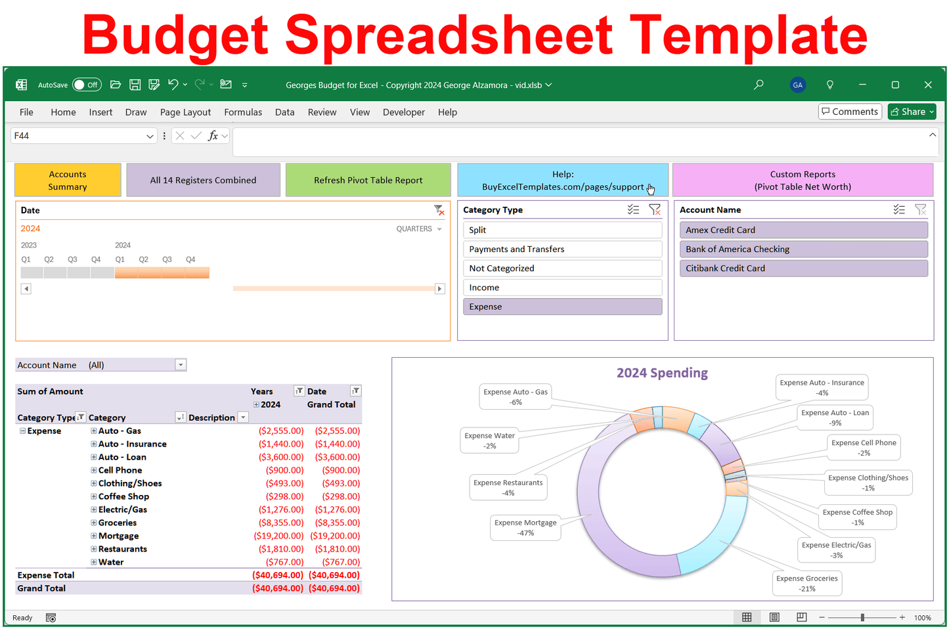Toggle the AutoSave switch

[x=86, y=85]
